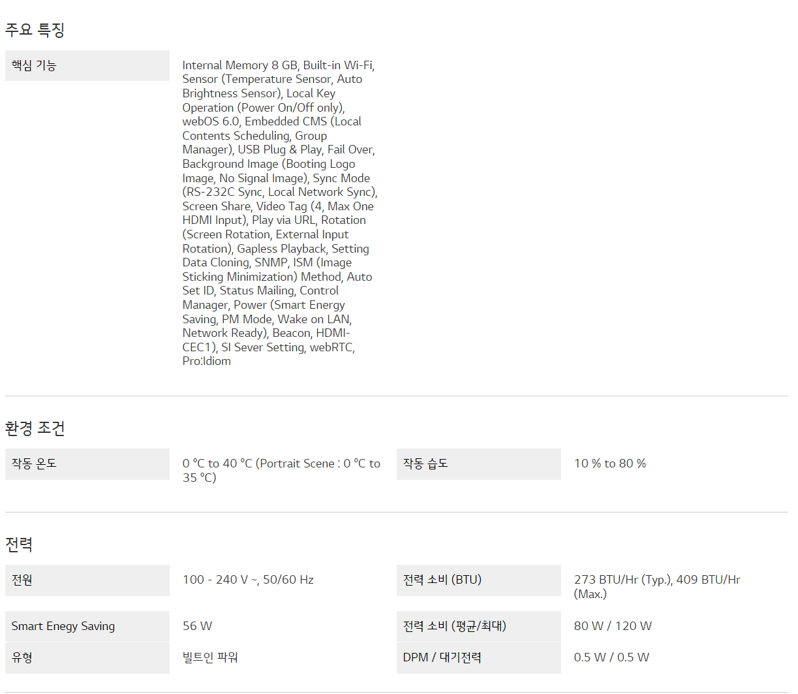Select the 작동 온도 label cell
The width and height of the screenshot is (798, 694).
87,464
